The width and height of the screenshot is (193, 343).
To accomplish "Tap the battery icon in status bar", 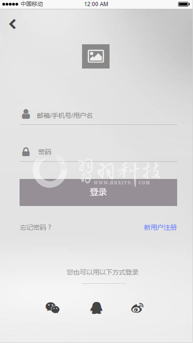I will [x=184, y=4].
